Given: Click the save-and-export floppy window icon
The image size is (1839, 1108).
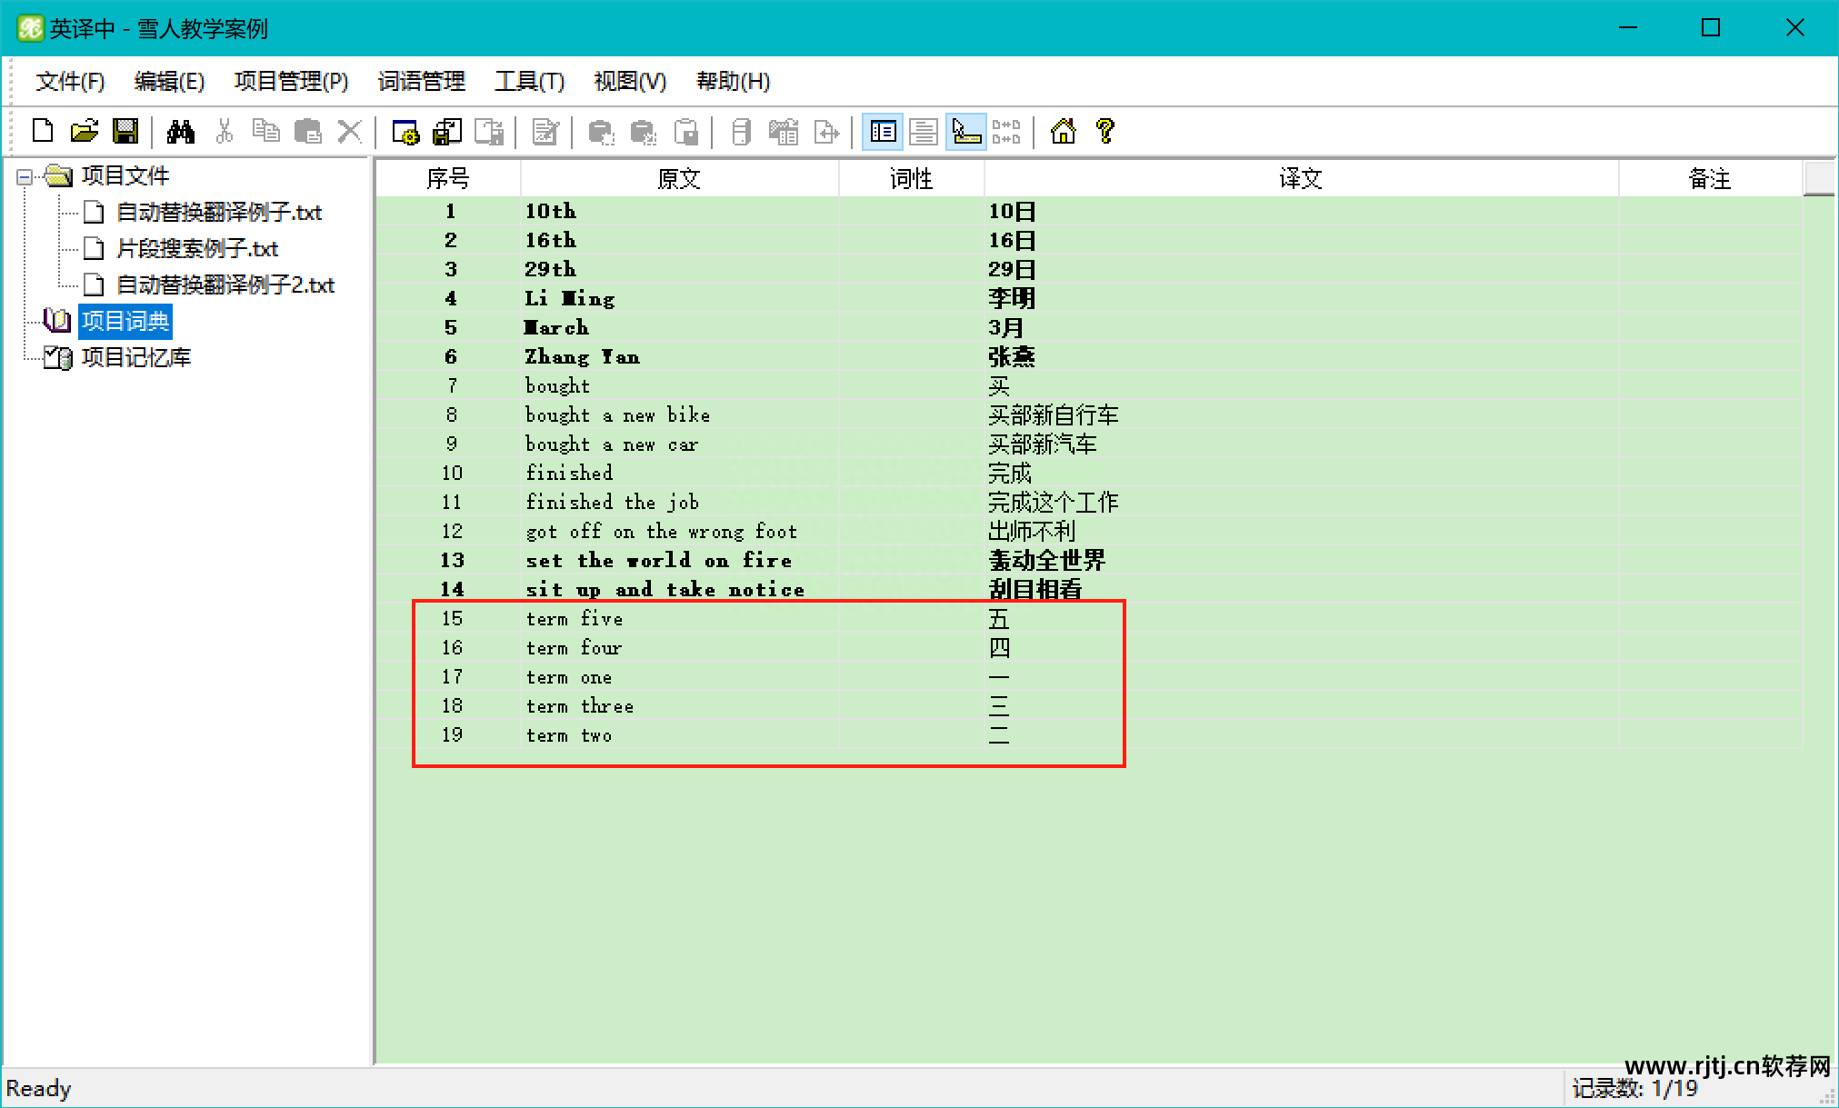Looking at the screenshot, I should click(447, 133).
